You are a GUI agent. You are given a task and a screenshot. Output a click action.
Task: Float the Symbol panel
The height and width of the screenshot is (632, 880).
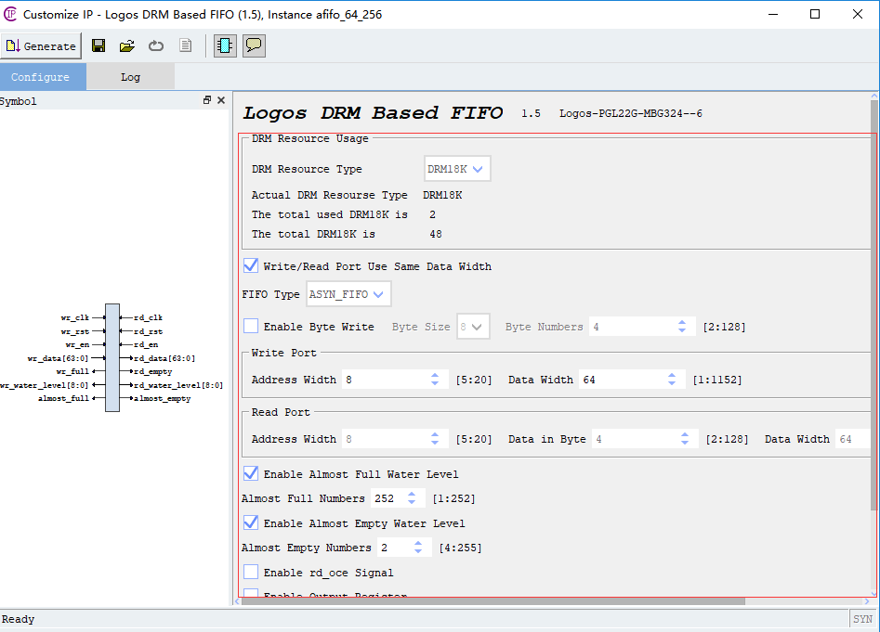click(207, 99)
